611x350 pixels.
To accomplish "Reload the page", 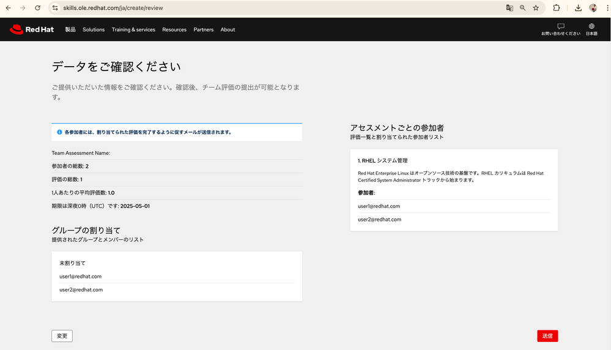I will coord(37,8).
